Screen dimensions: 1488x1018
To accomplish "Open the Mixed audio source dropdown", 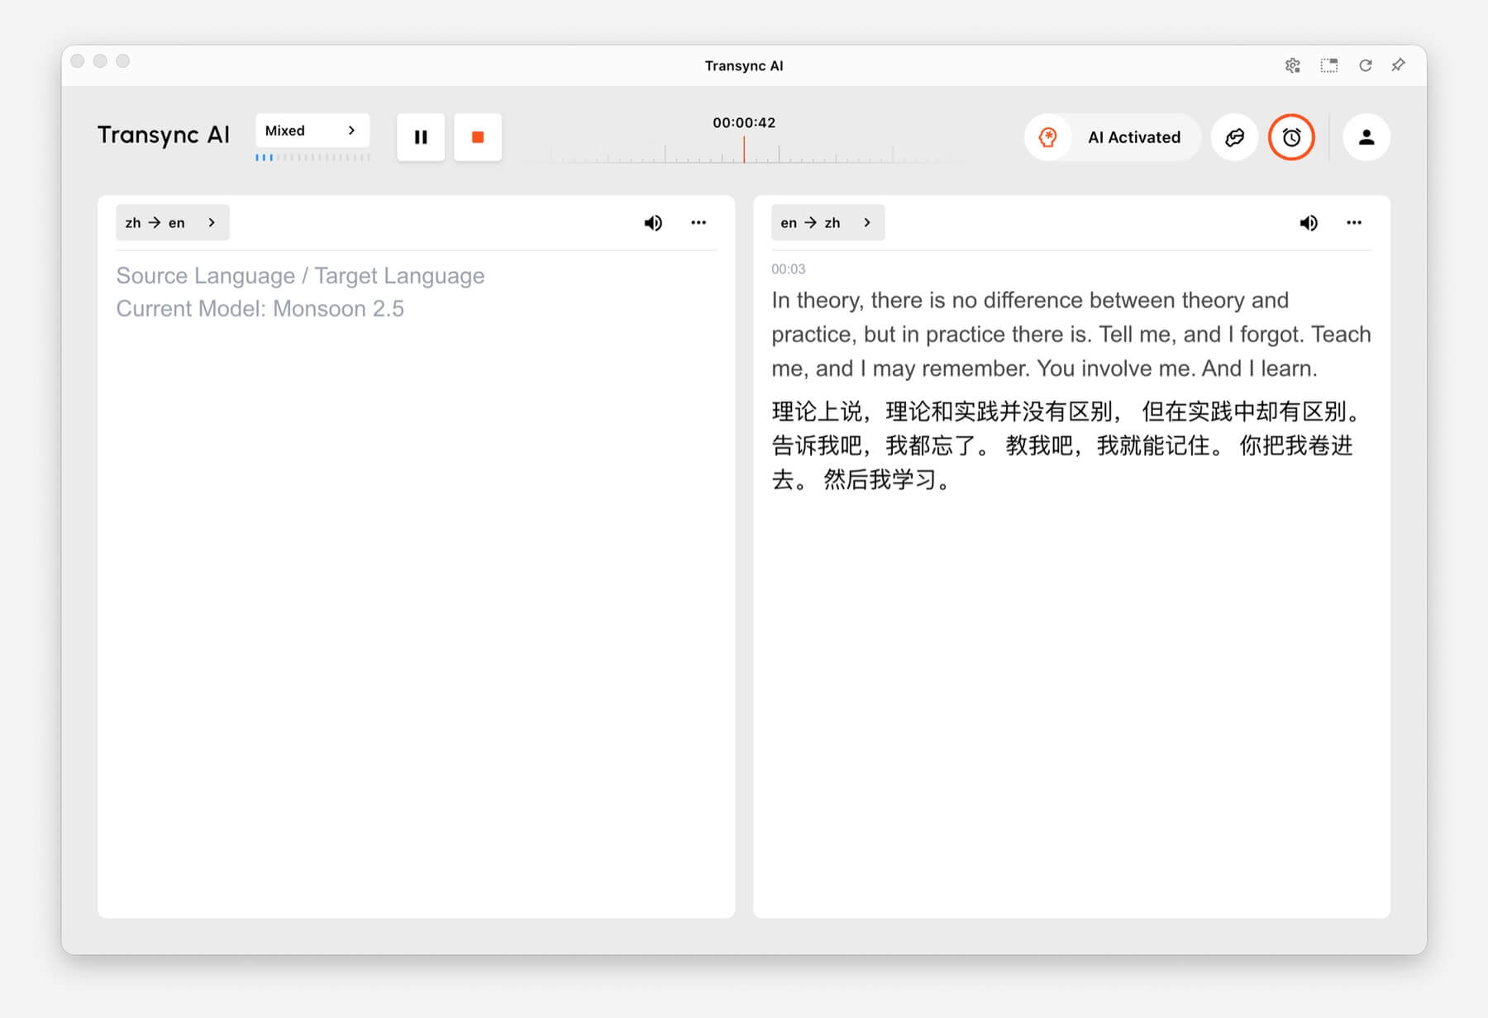I will [x=312, y=131].
